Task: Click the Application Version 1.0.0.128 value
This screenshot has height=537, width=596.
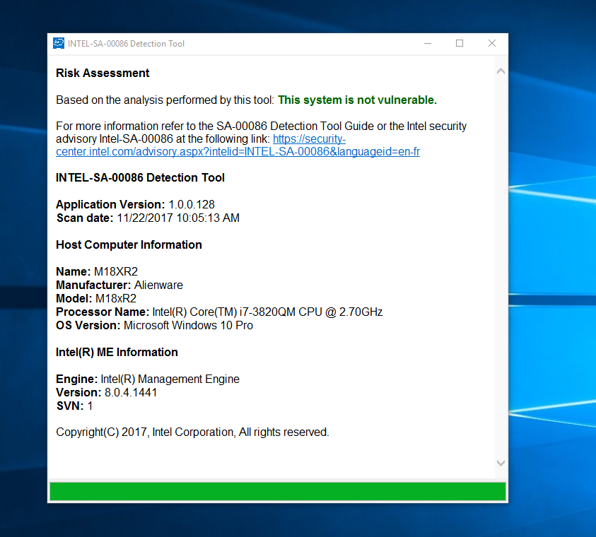Action: click(192, 204)
